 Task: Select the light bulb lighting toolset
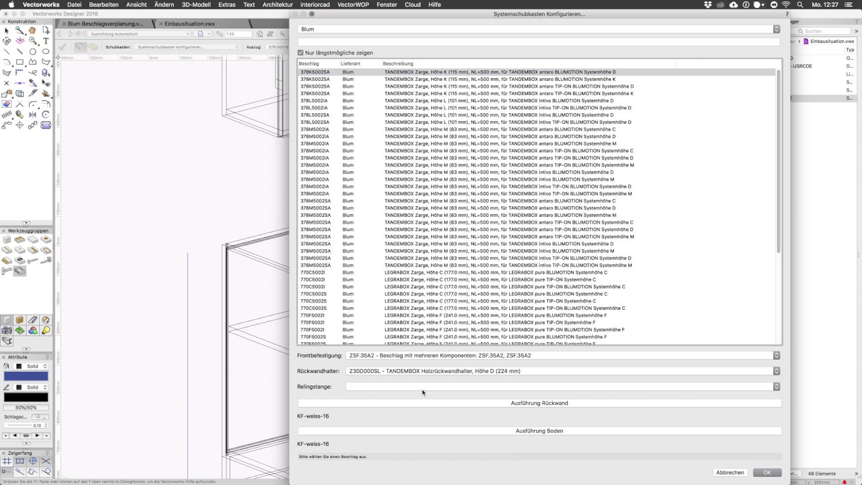(x=46, y=331)
